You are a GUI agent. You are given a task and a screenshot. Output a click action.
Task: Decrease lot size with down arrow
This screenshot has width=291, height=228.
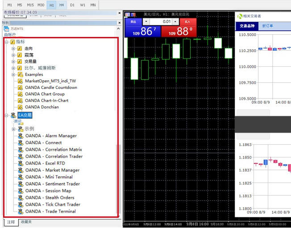[146, 22]
